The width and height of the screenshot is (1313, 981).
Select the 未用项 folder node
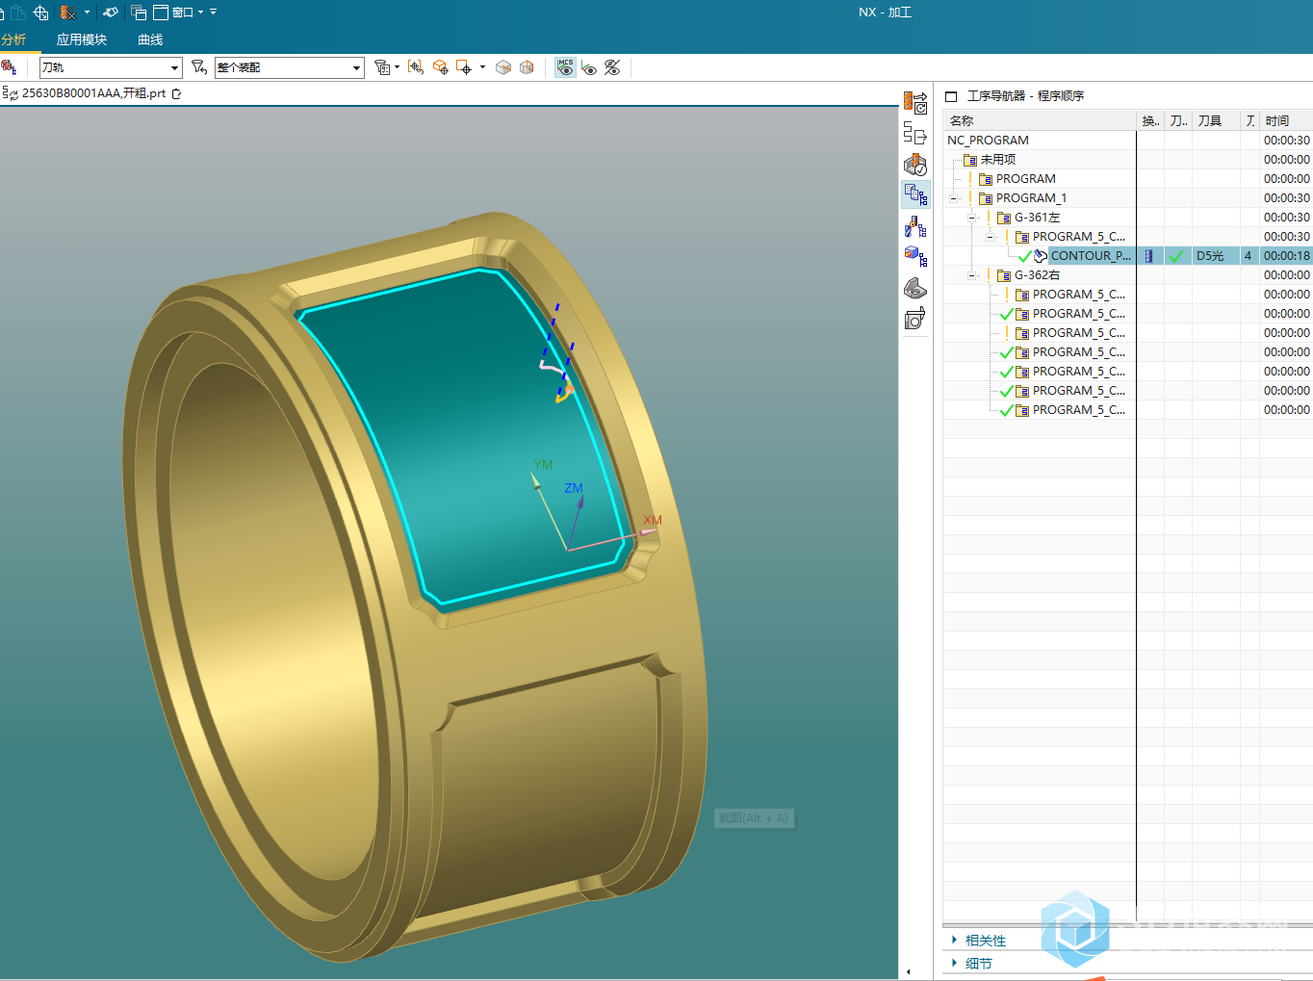[x=998, y=159]
